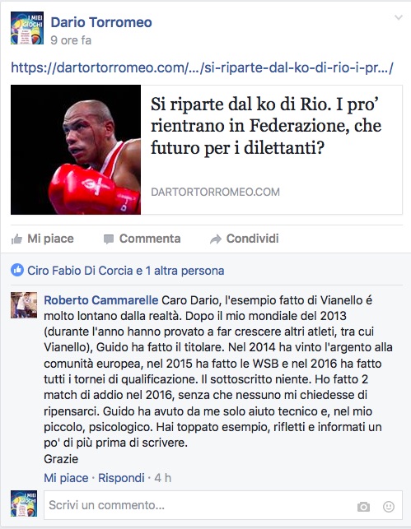Like Roberto Cammarelle's comment via Mi piace
Viewport: 411px width, 529px height.
[66, 478]
